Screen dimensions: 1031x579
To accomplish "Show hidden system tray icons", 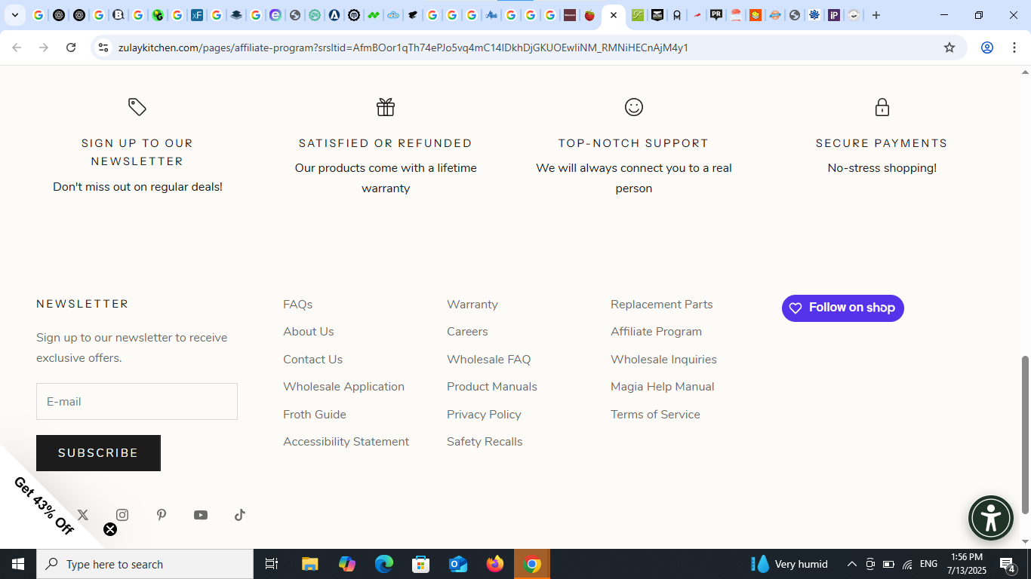I will pos(852,564).
